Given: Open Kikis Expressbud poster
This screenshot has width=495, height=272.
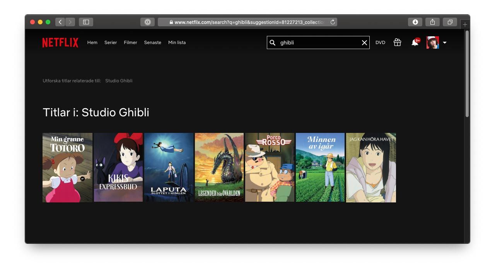Looking at the screenshot, I should 118,167.
